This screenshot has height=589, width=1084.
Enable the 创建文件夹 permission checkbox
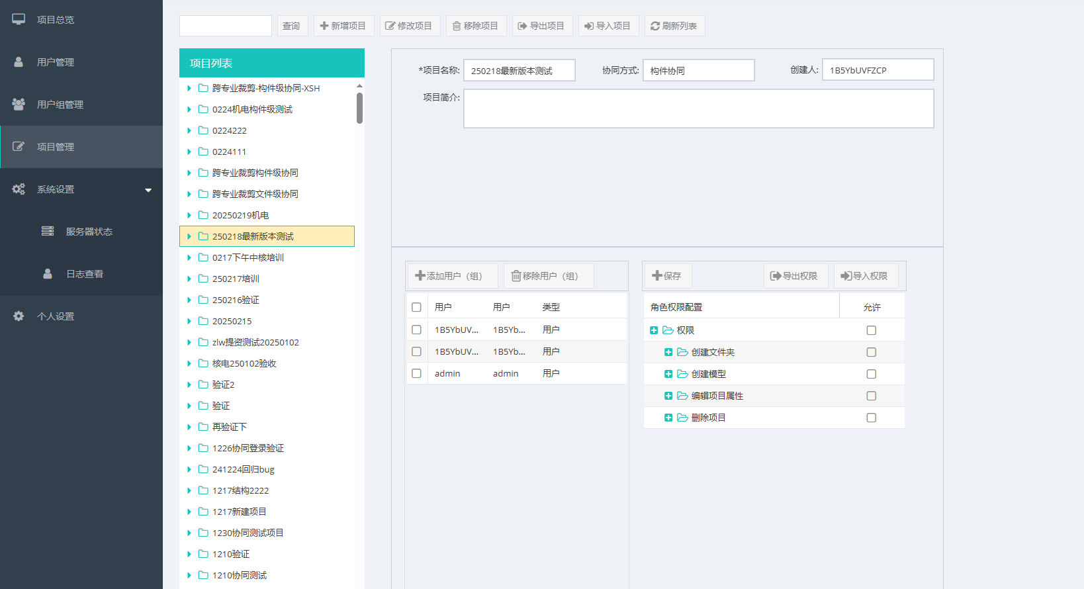click(871, 352)
